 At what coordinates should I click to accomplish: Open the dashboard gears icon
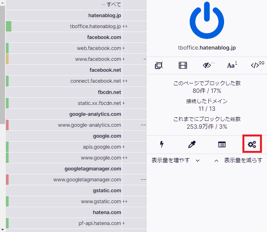pos(252,144)
